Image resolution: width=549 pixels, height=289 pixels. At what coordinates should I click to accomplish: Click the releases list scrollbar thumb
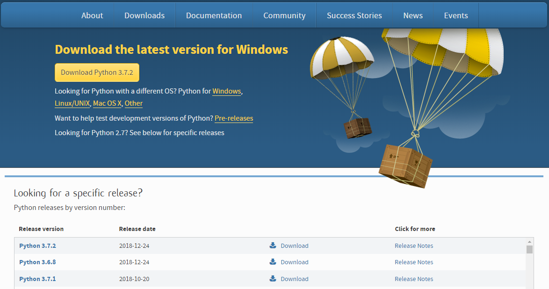tap(529, 249)
